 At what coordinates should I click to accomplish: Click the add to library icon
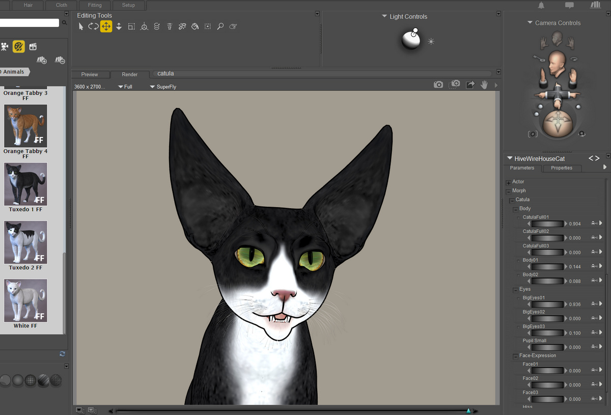pos(42,60)
